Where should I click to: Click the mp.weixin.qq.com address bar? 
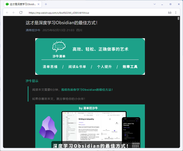(x=59, y=13)
